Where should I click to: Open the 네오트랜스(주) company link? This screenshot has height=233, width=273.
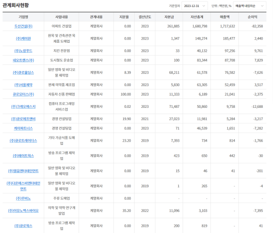(24, 60)
